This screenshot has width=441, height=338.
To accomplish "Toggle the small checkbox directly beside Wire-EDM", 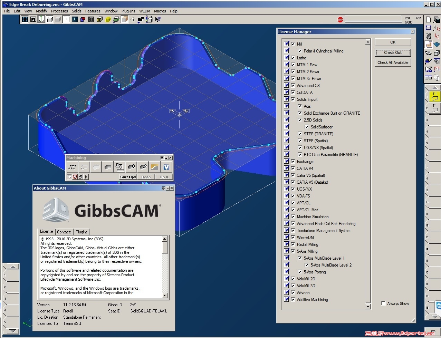I will (293, 237).
